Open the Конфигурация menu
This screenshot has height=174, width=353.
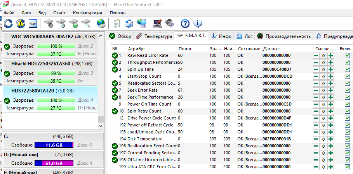pyautogui.click(x=87, y=13)
